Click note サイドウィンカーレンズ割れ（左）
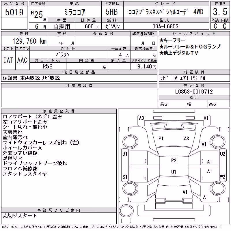This screenshot has width=231, height=231. click(41, 142)
